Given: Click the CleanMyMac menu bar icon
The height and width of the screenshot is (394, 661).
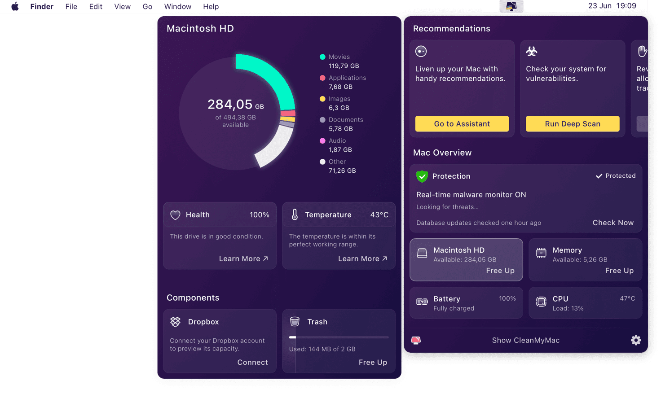Looking at the screenshot, I should click(x=511, y=6).
